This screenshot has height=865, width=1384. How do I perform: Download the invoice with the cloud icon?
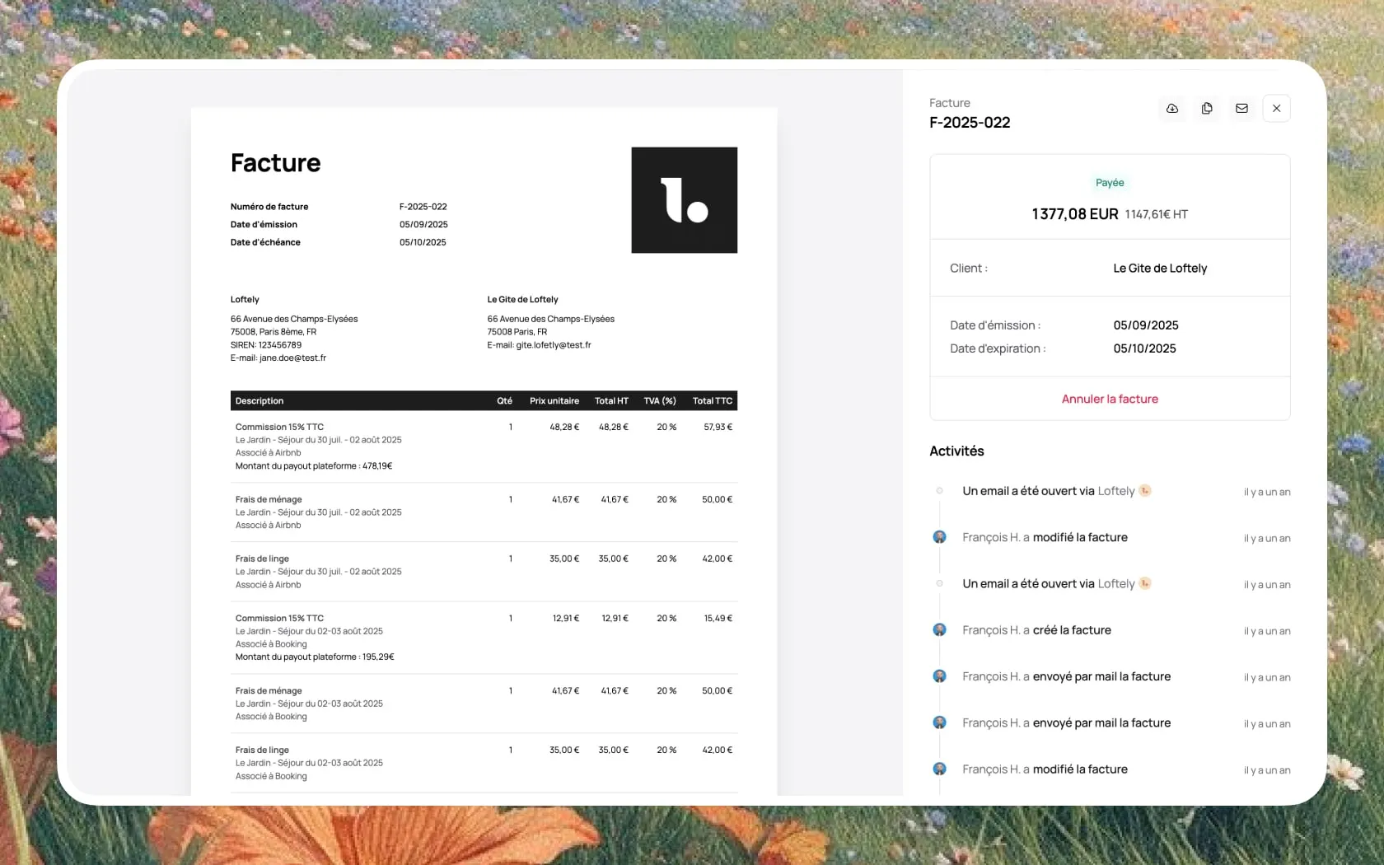click(x=1172, y=109)
